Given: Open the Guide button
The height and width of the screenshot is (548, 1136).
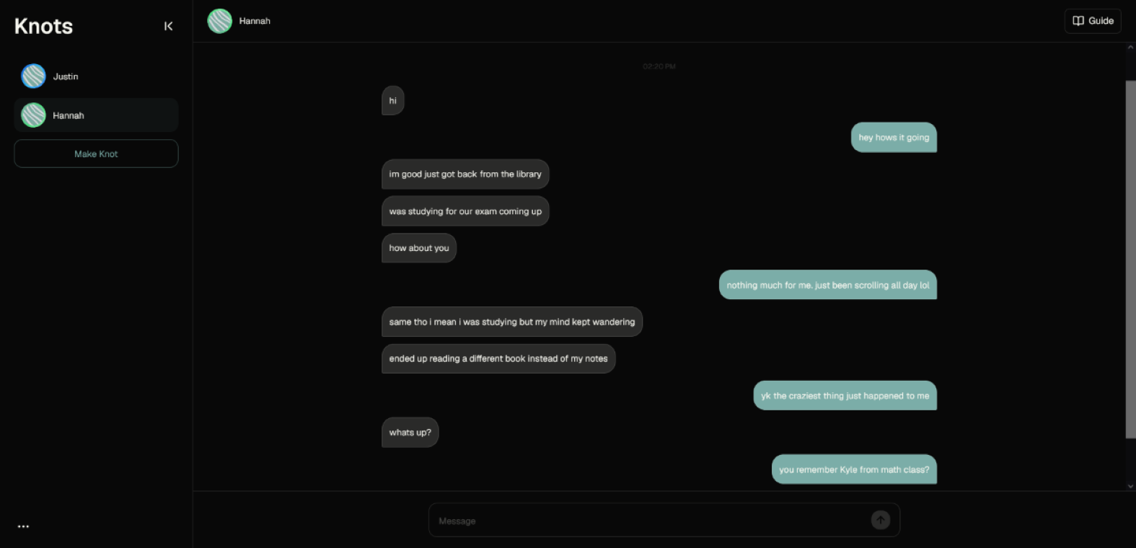Looking at the screenshot, I should [1093, 21].
